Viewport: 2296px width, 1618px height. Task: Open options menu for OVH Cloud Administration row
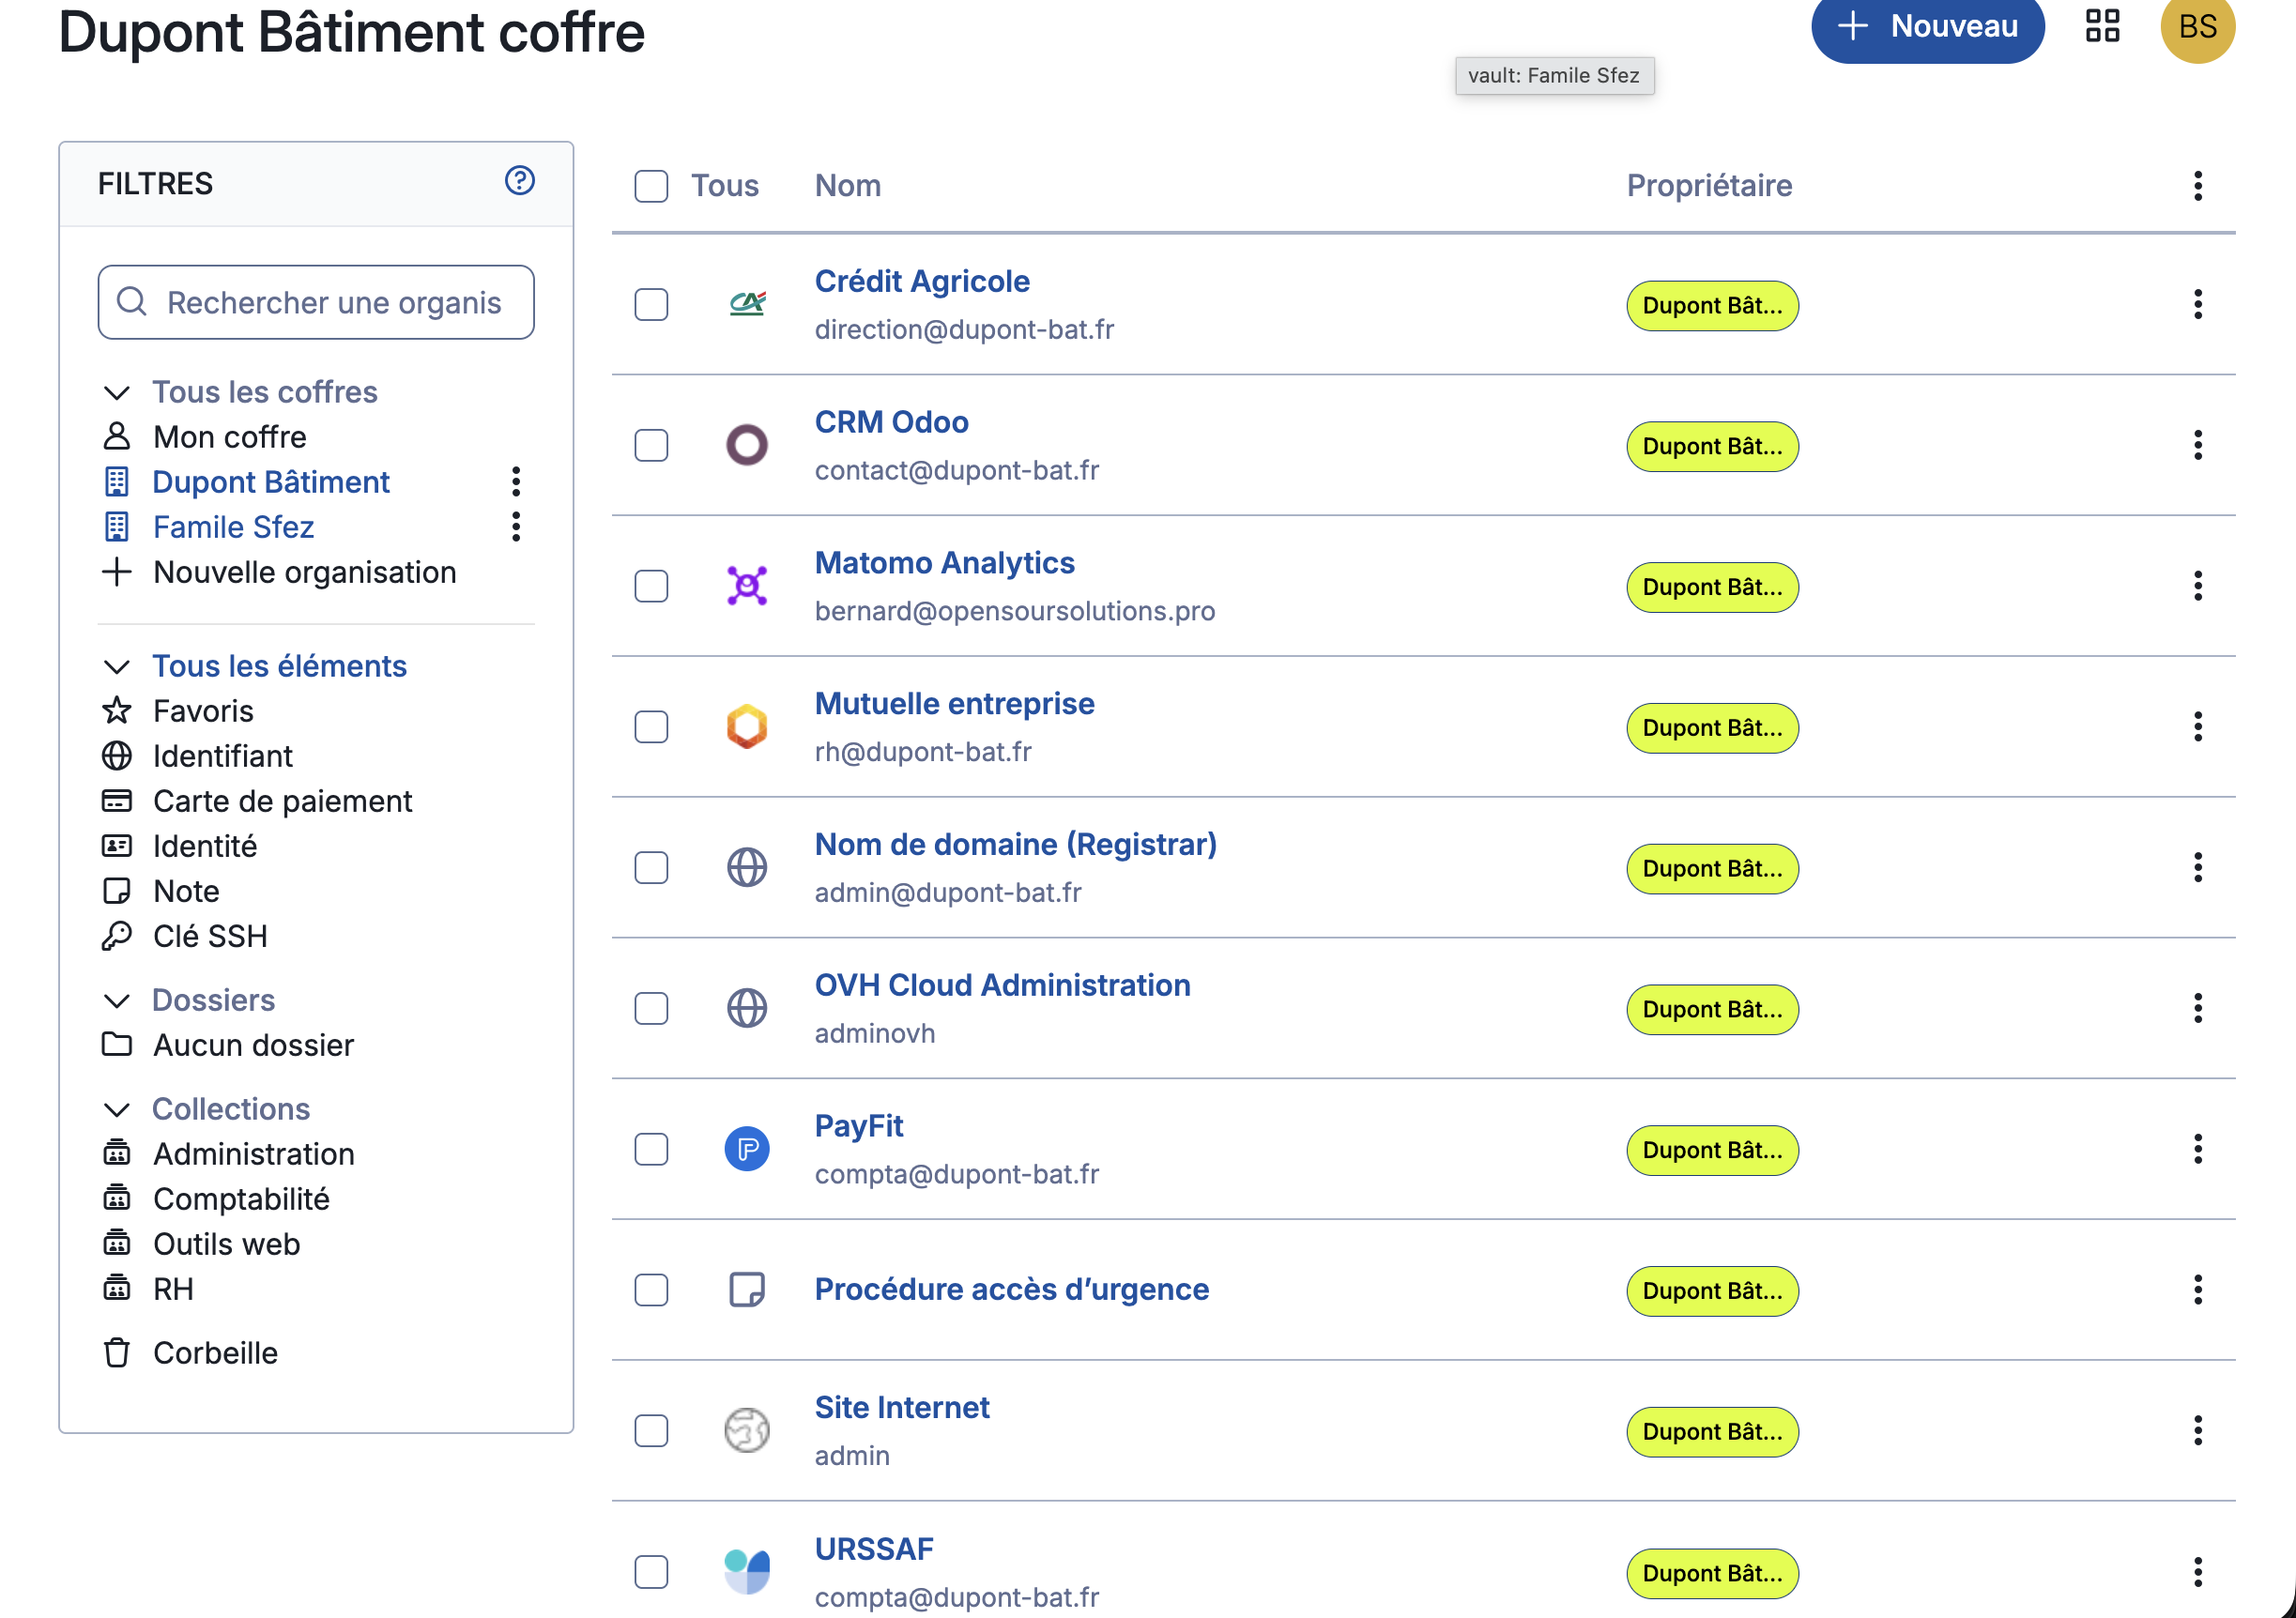[x=2197, y=1009]
